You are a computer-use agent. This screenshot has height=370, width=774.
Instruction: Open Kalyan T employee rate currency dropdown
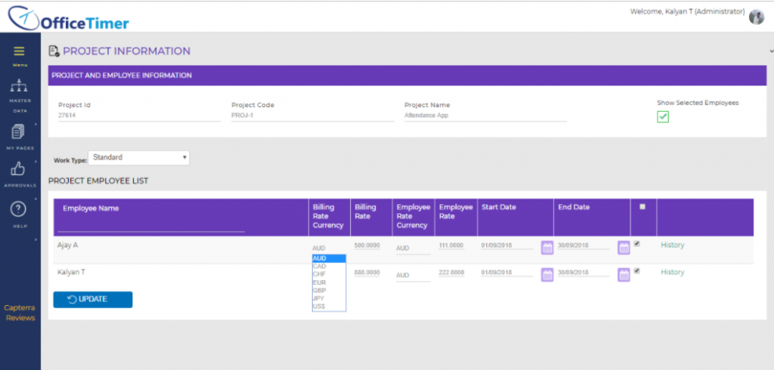pos(413,276)
